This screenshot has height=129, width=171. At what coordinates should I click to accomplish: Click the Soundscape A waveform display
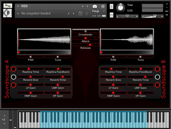pyautogui.click(x=44, y=39)
